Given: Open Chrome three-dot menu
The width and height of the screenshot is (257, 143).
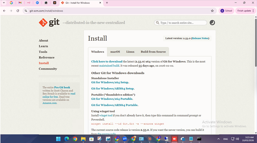Looking at the screenshot, I should click(253, 11).
